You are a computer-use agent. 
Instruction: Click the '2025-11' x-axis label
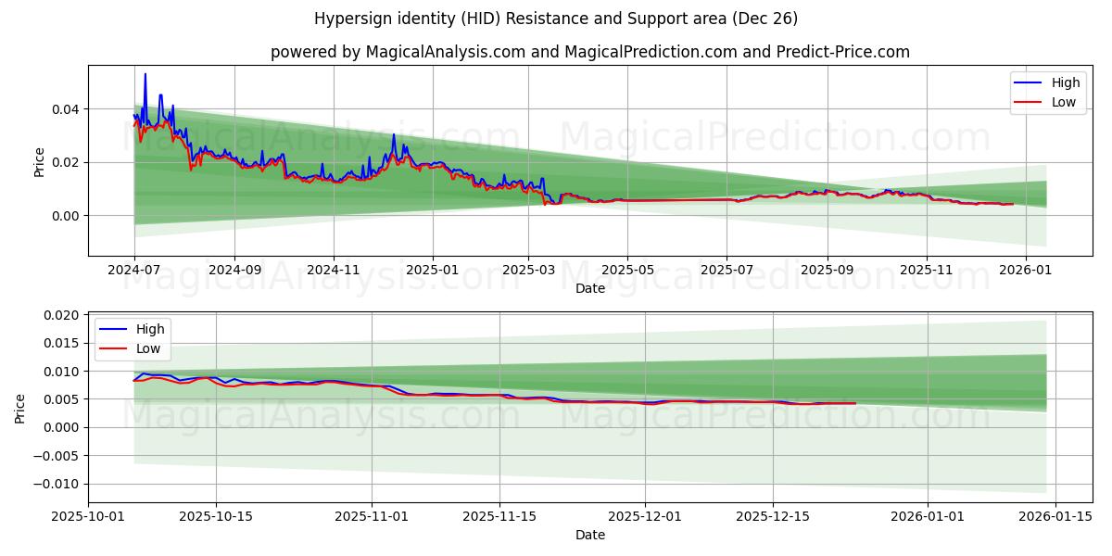(x=926, y=271)
